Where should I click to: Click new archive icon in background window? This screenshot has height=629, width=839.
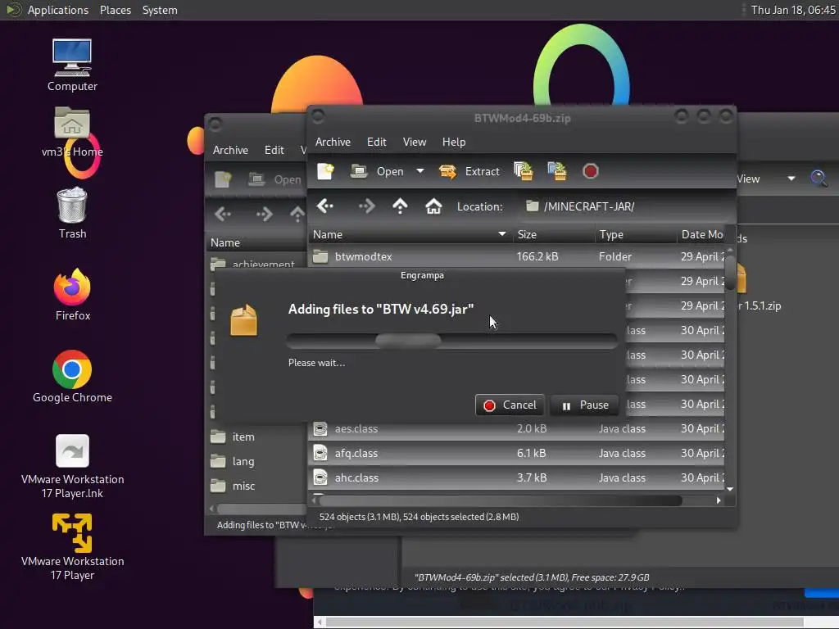coord(223,179)
